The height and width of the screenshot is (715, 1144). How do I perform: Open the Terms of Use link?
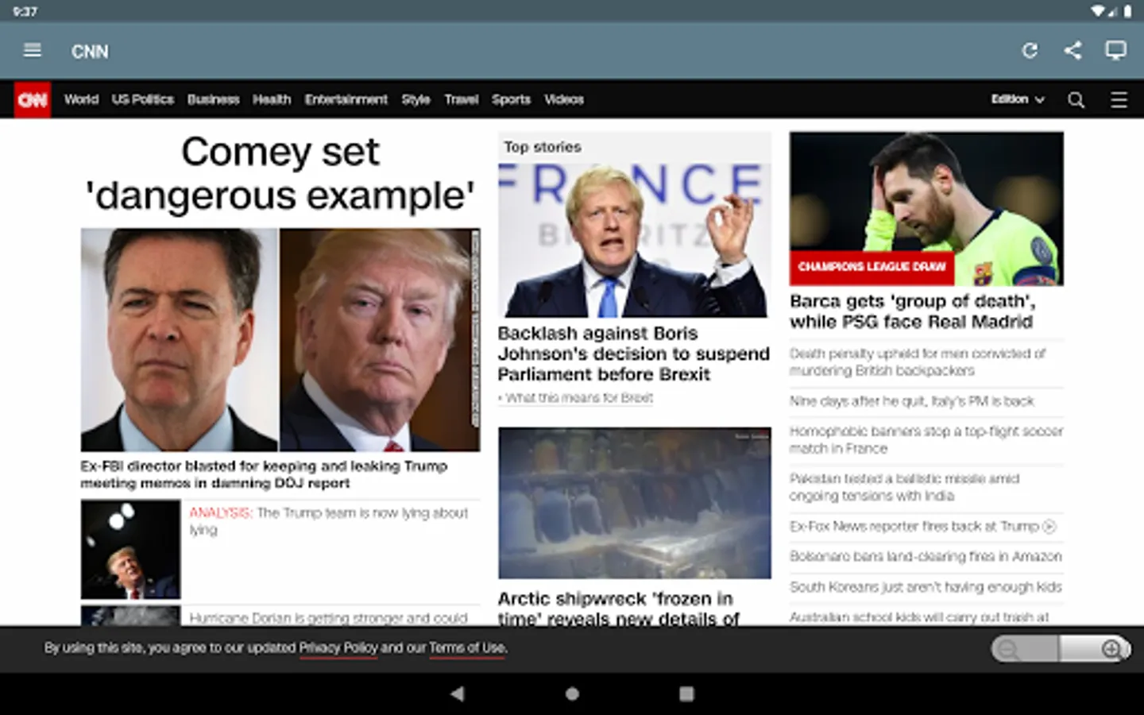pyautogui.click(x=467, y=647)
